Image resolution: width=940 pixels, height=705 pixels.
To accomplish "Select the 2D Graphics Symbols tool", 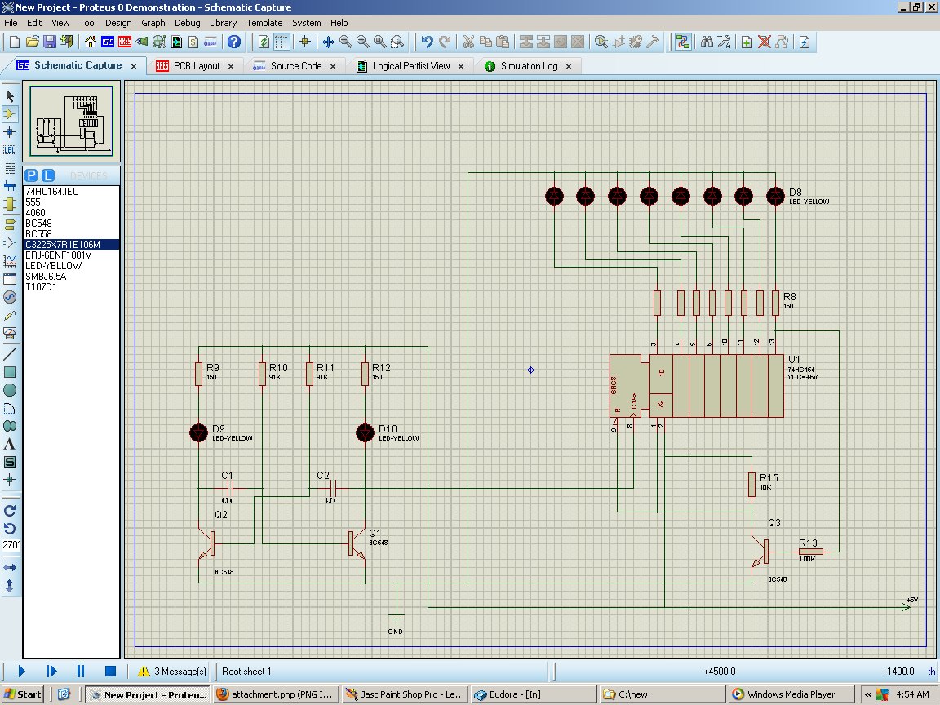I will tap(10, 462).
